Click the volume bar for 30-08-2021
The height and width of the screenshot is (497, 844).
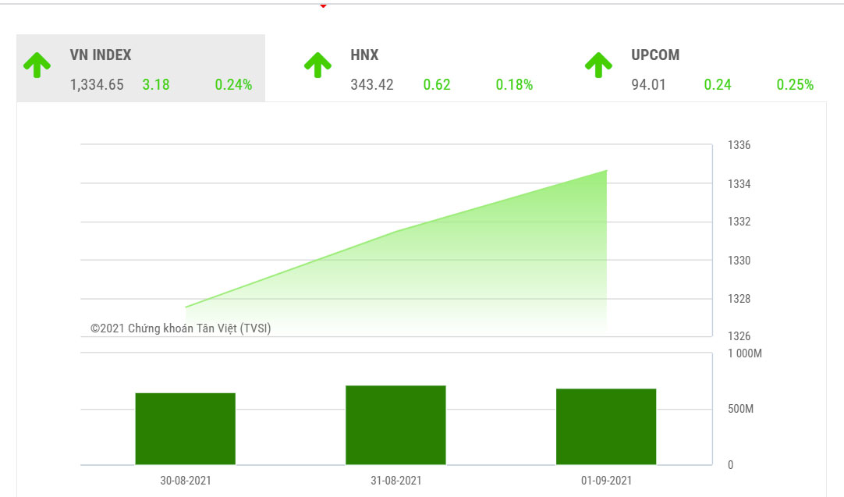click(186, 429)
